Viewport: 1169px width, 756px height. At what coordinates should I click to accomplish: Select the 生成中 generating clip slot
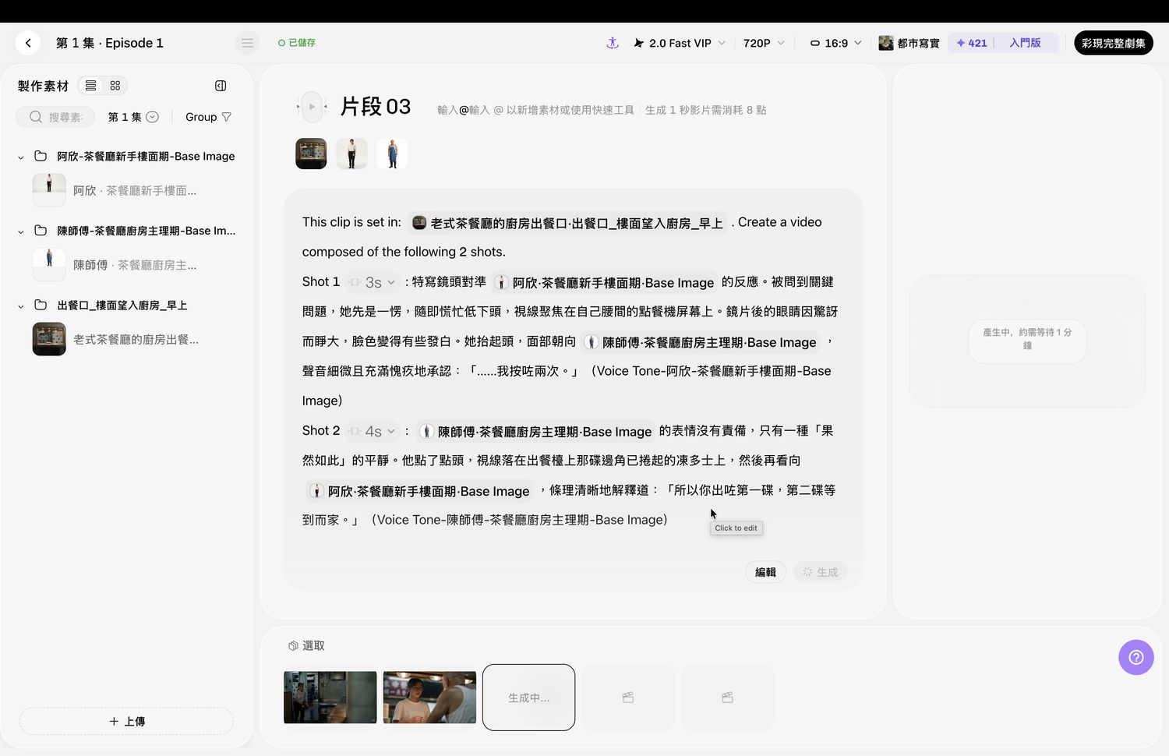(529, 698)
